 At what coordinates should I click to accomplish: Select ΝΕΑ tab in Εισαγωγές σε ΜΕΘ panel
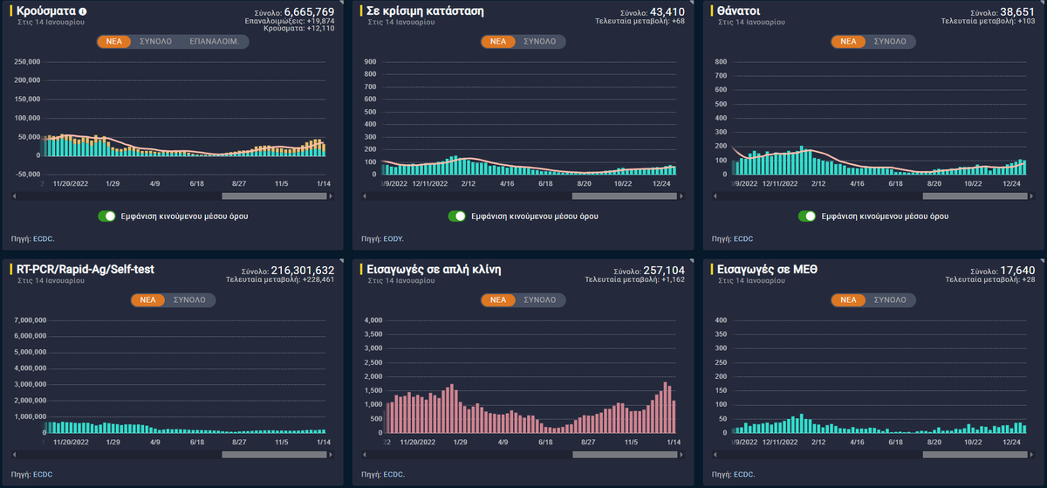[x=848, y=299]
